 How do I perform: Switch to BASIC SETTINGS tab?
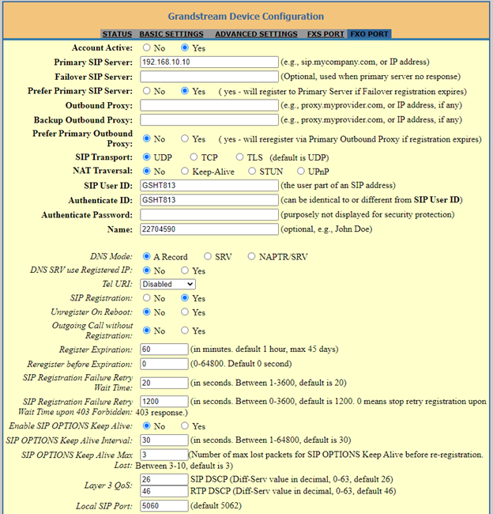click(171, 34)
